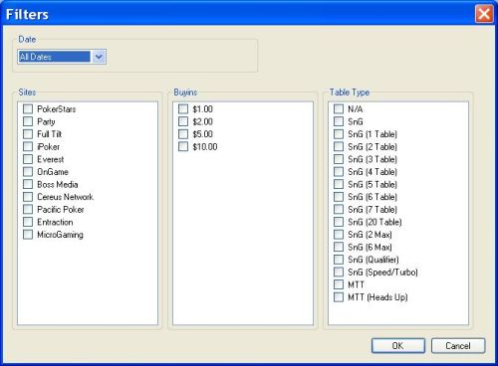Tick the plain SnG table type checkbox
498x366 pixels.
(x=339, y=121)
